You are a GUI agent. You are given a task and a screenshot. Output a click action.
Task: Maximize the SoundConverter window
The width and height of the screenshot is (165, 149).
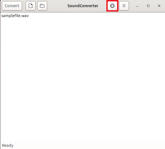148,6
